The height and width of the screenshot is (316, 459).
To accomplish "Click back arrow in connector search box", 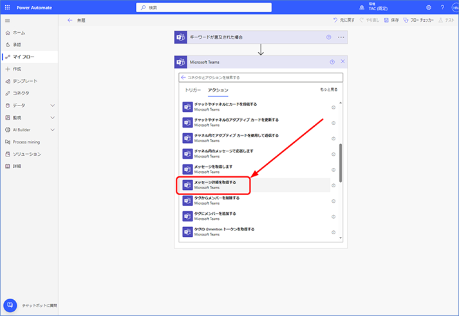I will click(x=183, y=77).
